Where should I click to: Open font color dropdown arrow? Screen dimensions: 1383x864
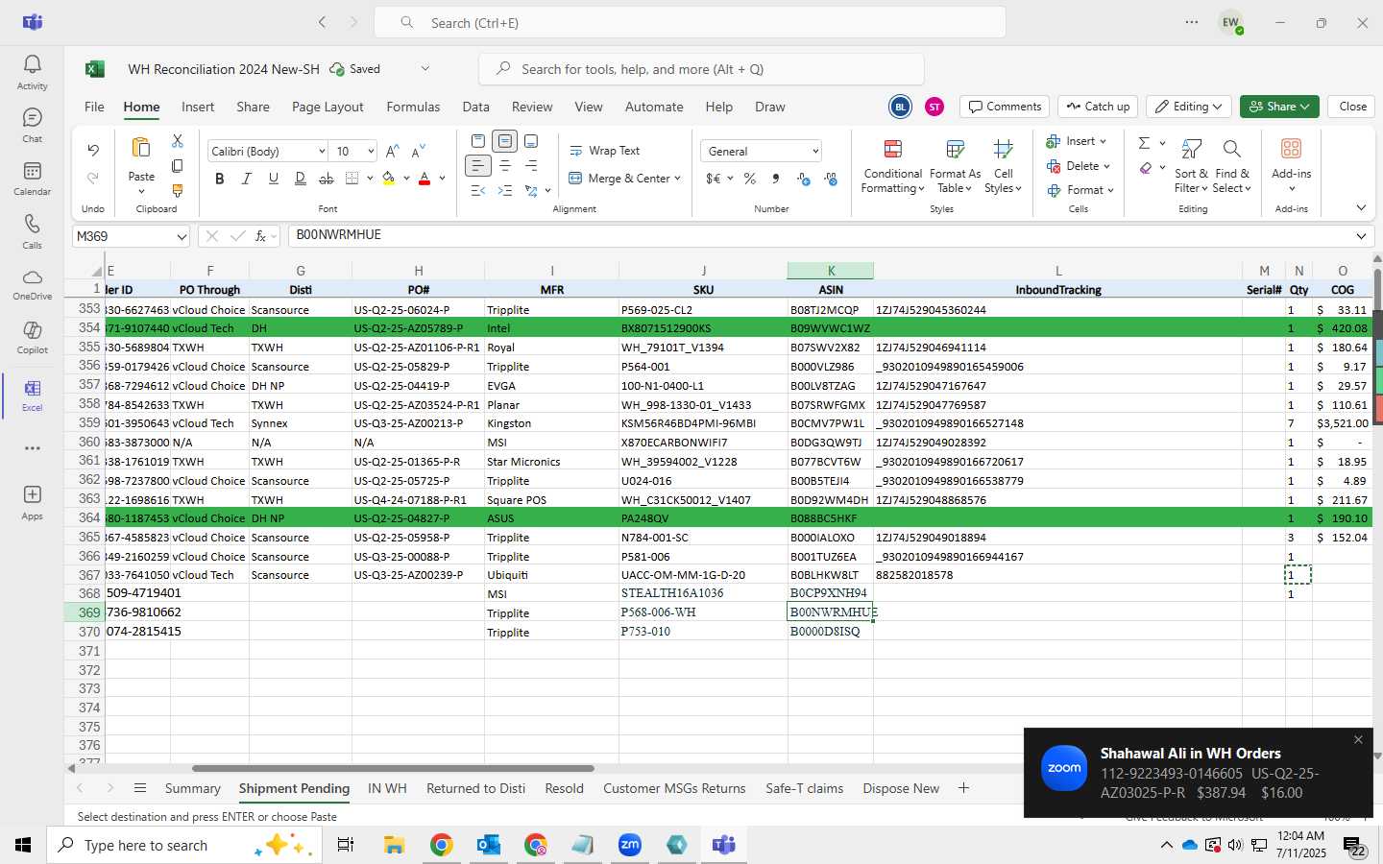[x=442, y=179]
